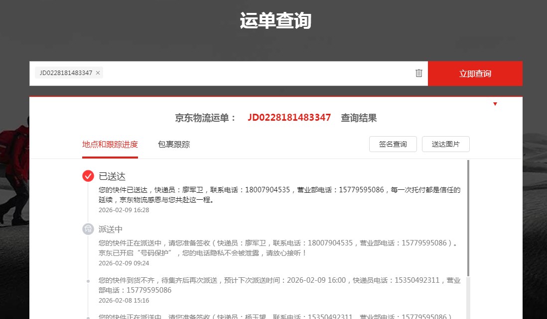Click the 已送达 status heading

(112, 176)
